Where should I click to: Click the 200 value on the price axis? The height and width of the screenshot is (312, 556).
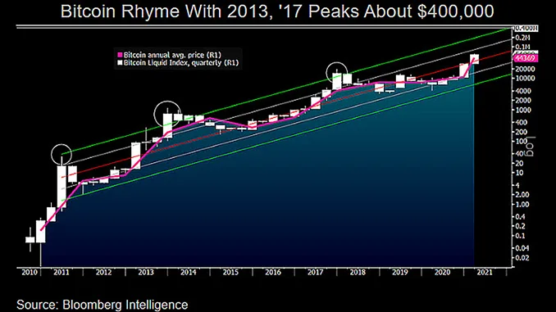(522, 132)
